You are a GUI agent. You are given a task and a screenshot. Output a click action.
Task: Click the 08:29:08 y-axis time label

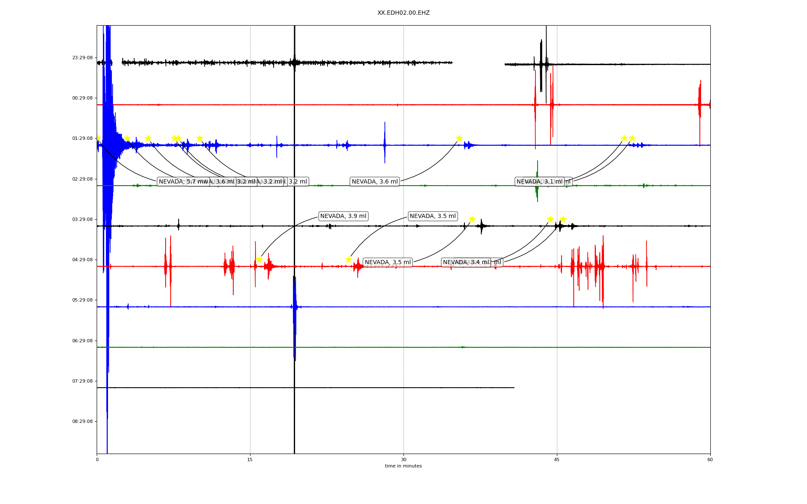tap(82, 422)
